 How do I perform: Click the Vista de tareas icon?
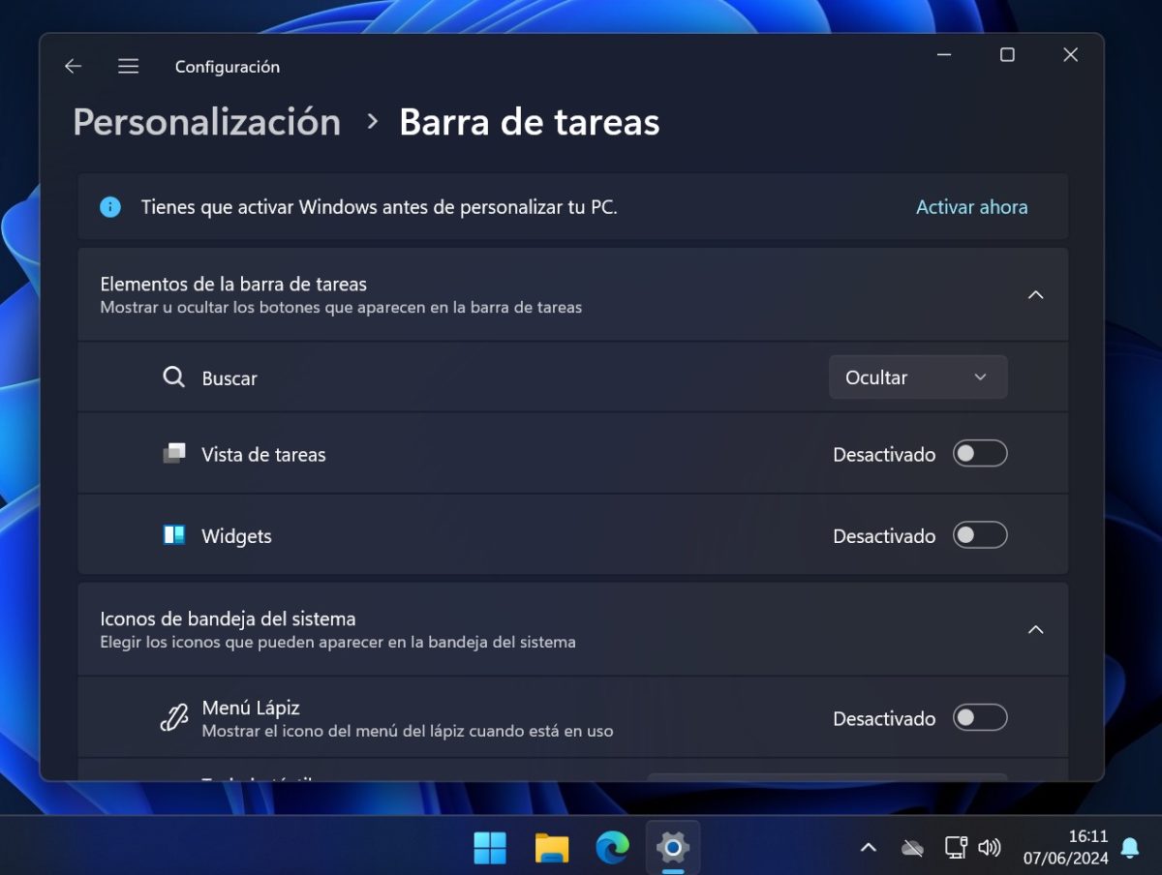(174, 453)
